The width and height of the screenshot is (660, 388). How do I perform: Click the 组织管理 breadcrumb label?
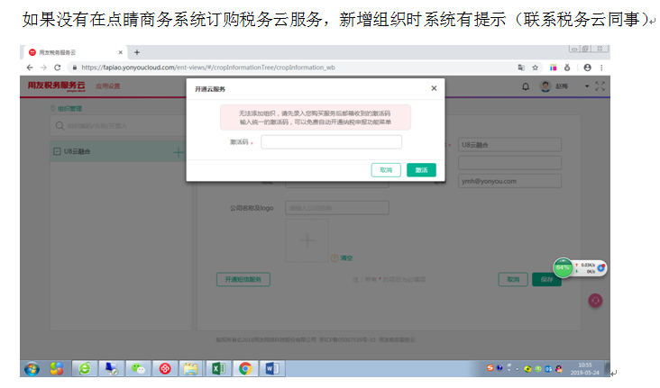tap(69, 108)
